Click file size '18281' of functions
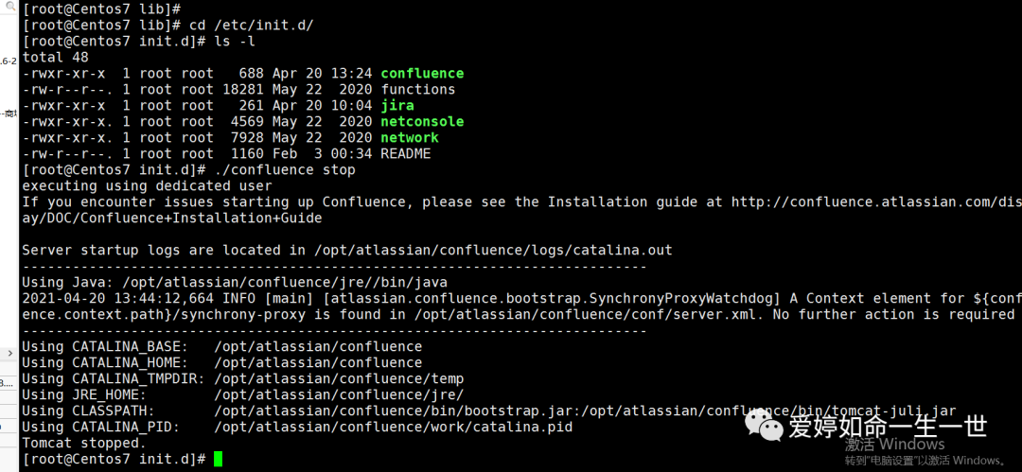 point(243,89)
